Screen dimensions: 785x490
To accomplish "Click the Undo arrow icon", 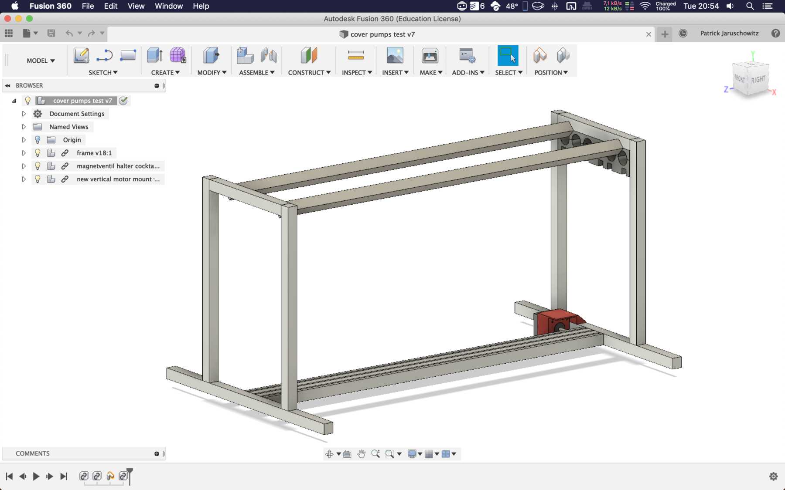I will click(x=69, y=33).
